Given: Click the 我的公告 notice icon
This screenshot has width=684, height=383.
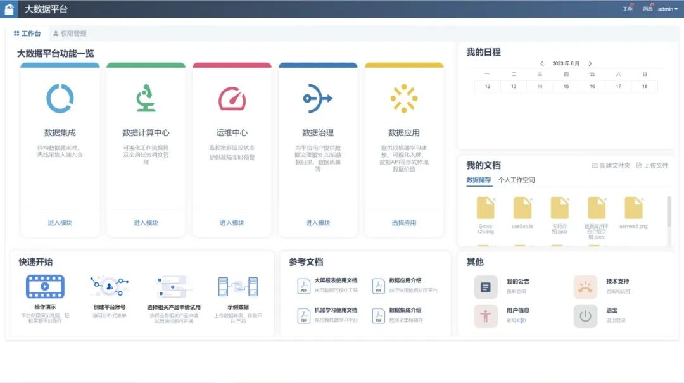Looking at the screenshot, I should point(486,287).
